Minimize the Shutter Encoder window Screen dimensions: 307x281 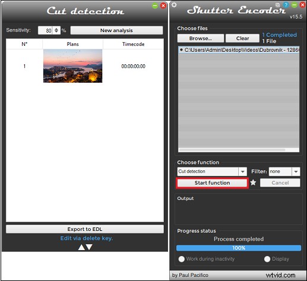(x=295, y=5)
